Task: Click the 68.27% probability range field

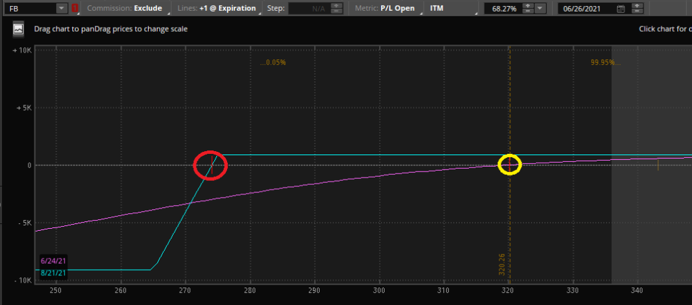Action: coord(499,9)
